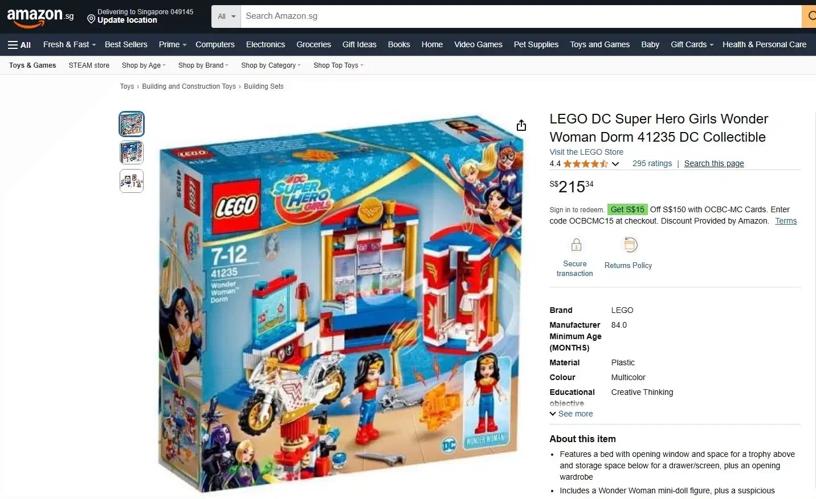Click the star rating icons
The width and height of the screenshot is (816, 499).
585,164
